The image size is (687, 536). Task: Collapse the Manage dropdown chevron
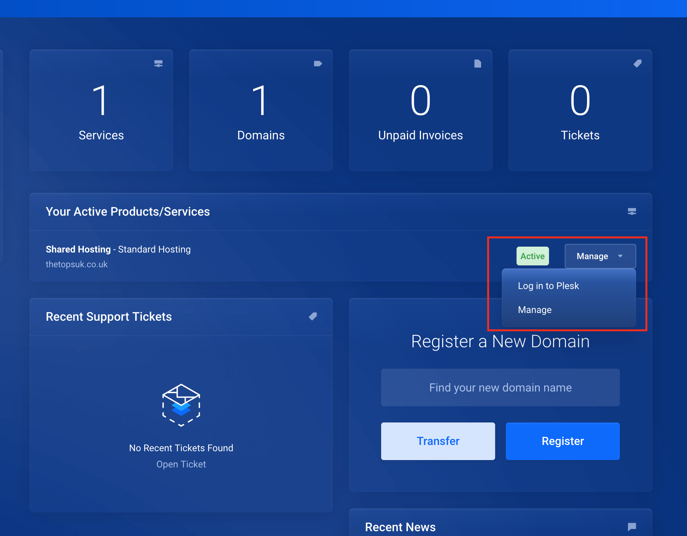point(621,256)
